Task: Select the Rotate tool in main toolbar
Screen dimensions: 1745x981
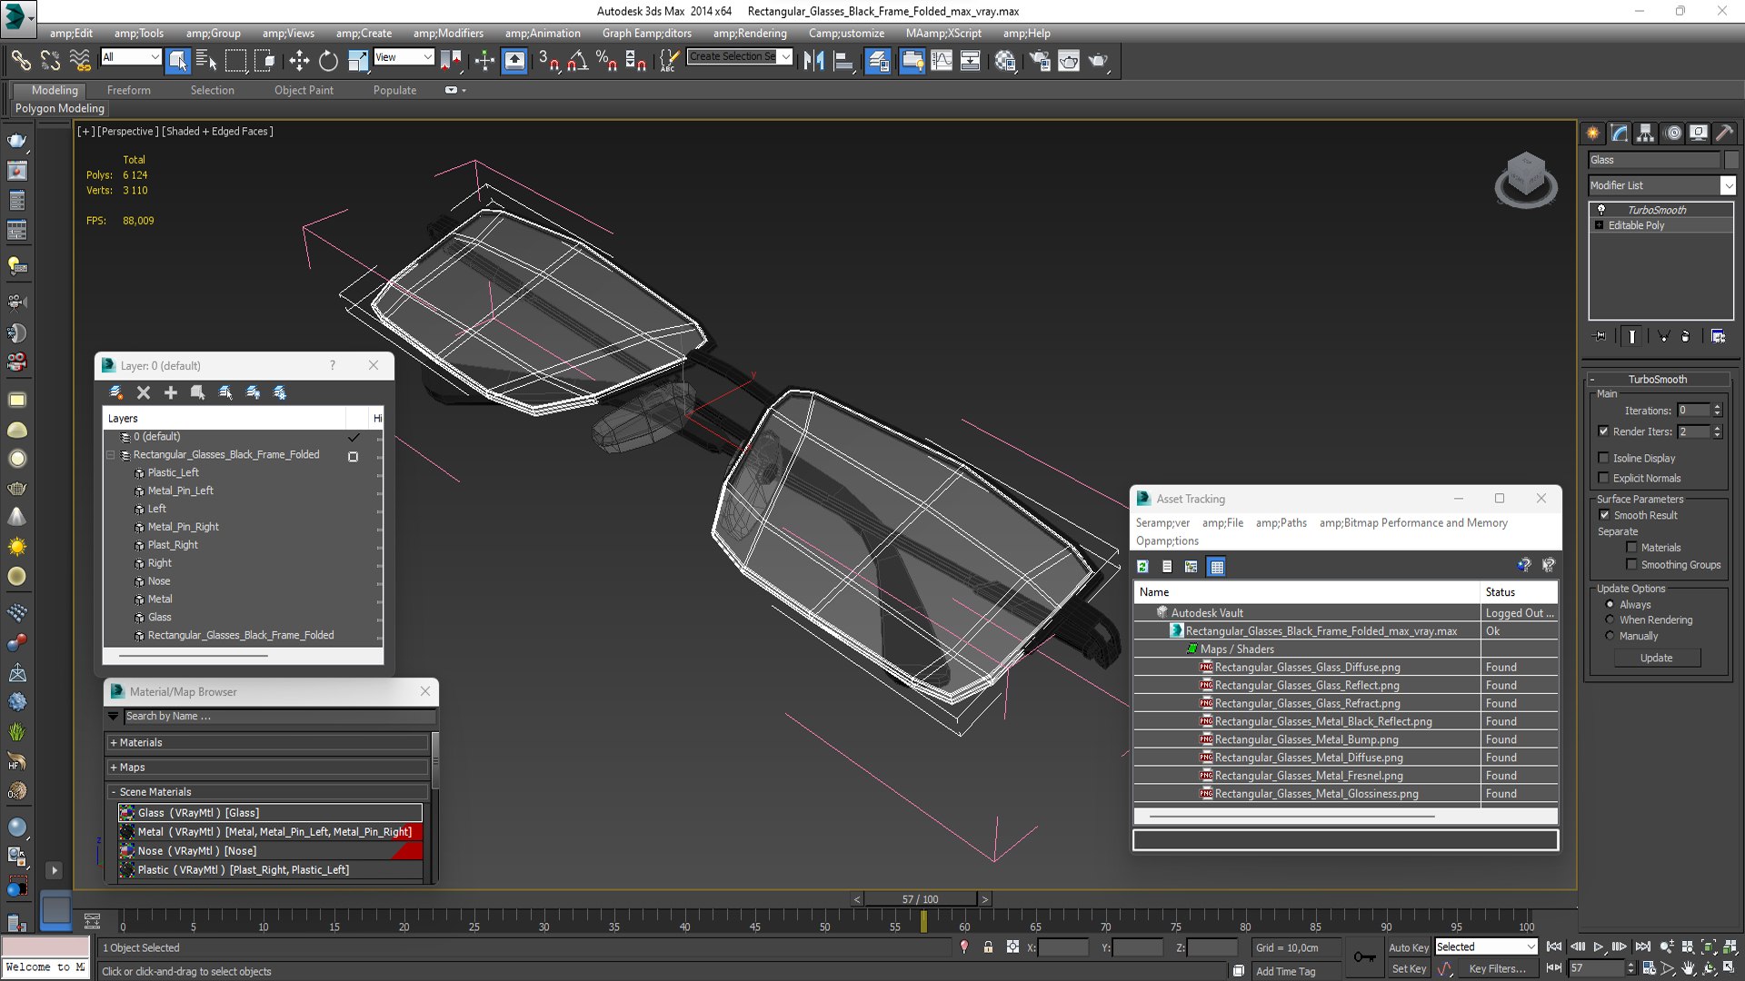Action: (328, 61)
